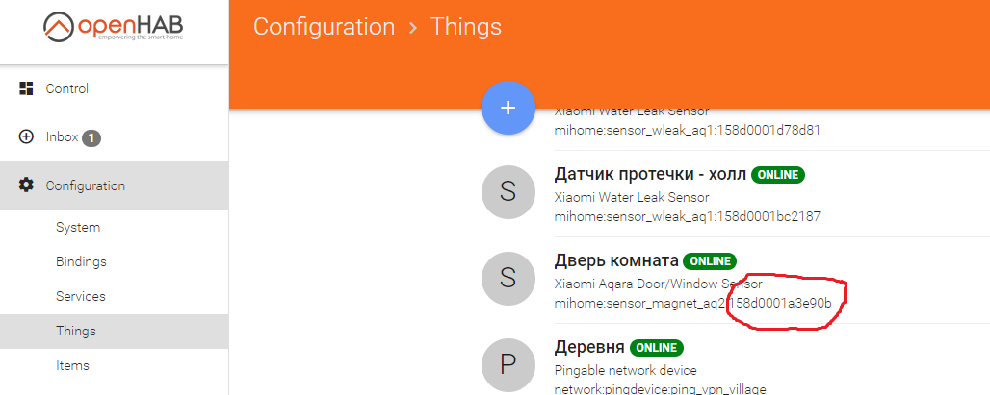The height and width of the screenshot is (395, 990).
Task: Click the avatar for Датчик протечки - холл
Action: pos(508,191)
